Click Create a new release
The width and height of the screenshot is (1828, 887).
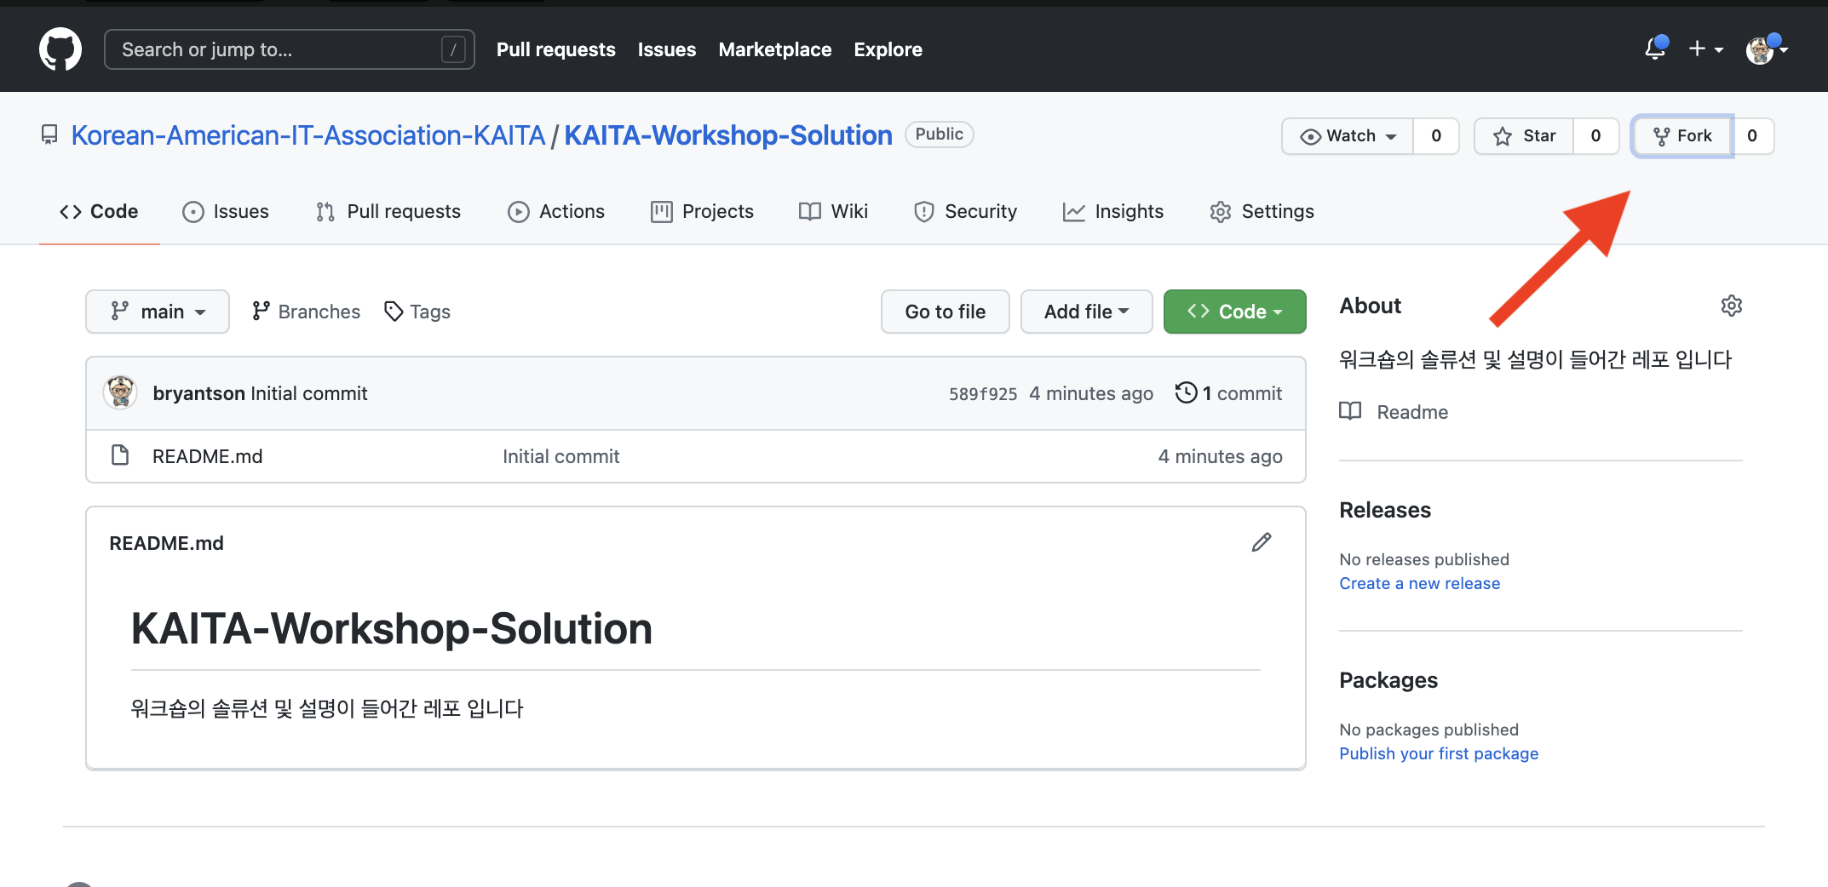coord(1419,583)
